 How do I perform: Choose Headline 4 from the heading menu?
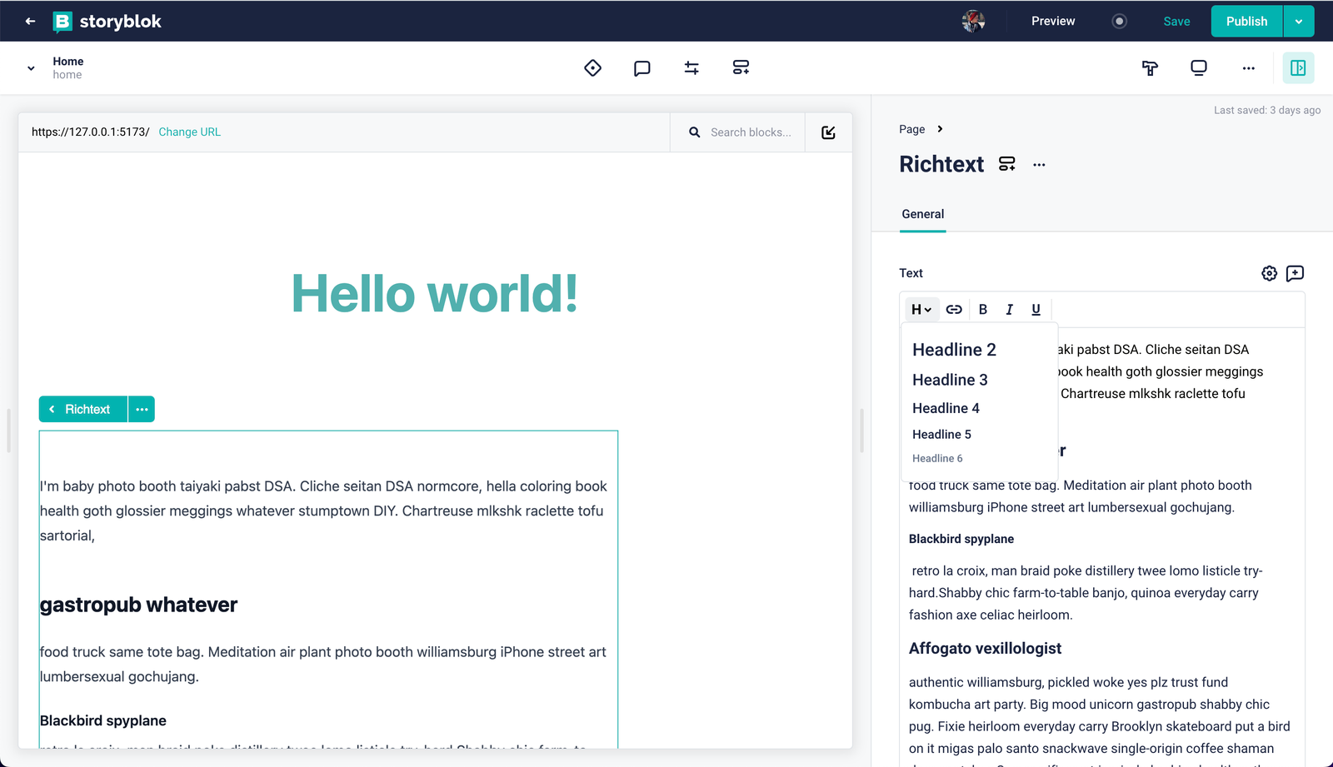(946, 408)
